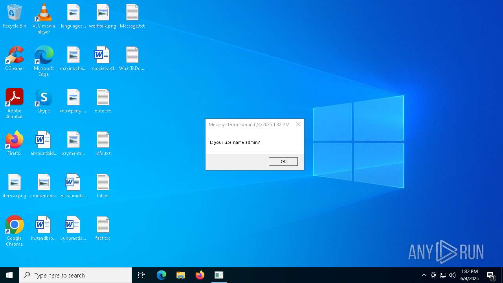The width and height of the screenshot is (503, 283).
Task: Select note.txt file icon
Action: (x=103, y=101)
